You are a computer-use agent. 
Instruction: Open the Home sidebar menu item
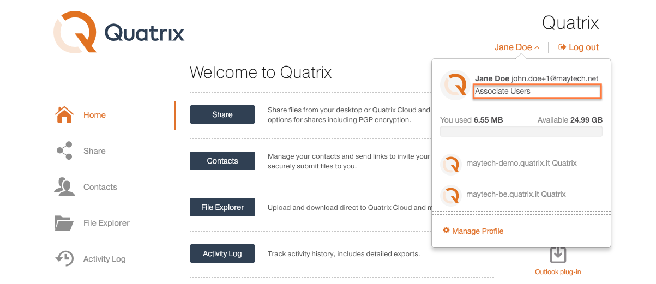(x=94, y=115)
